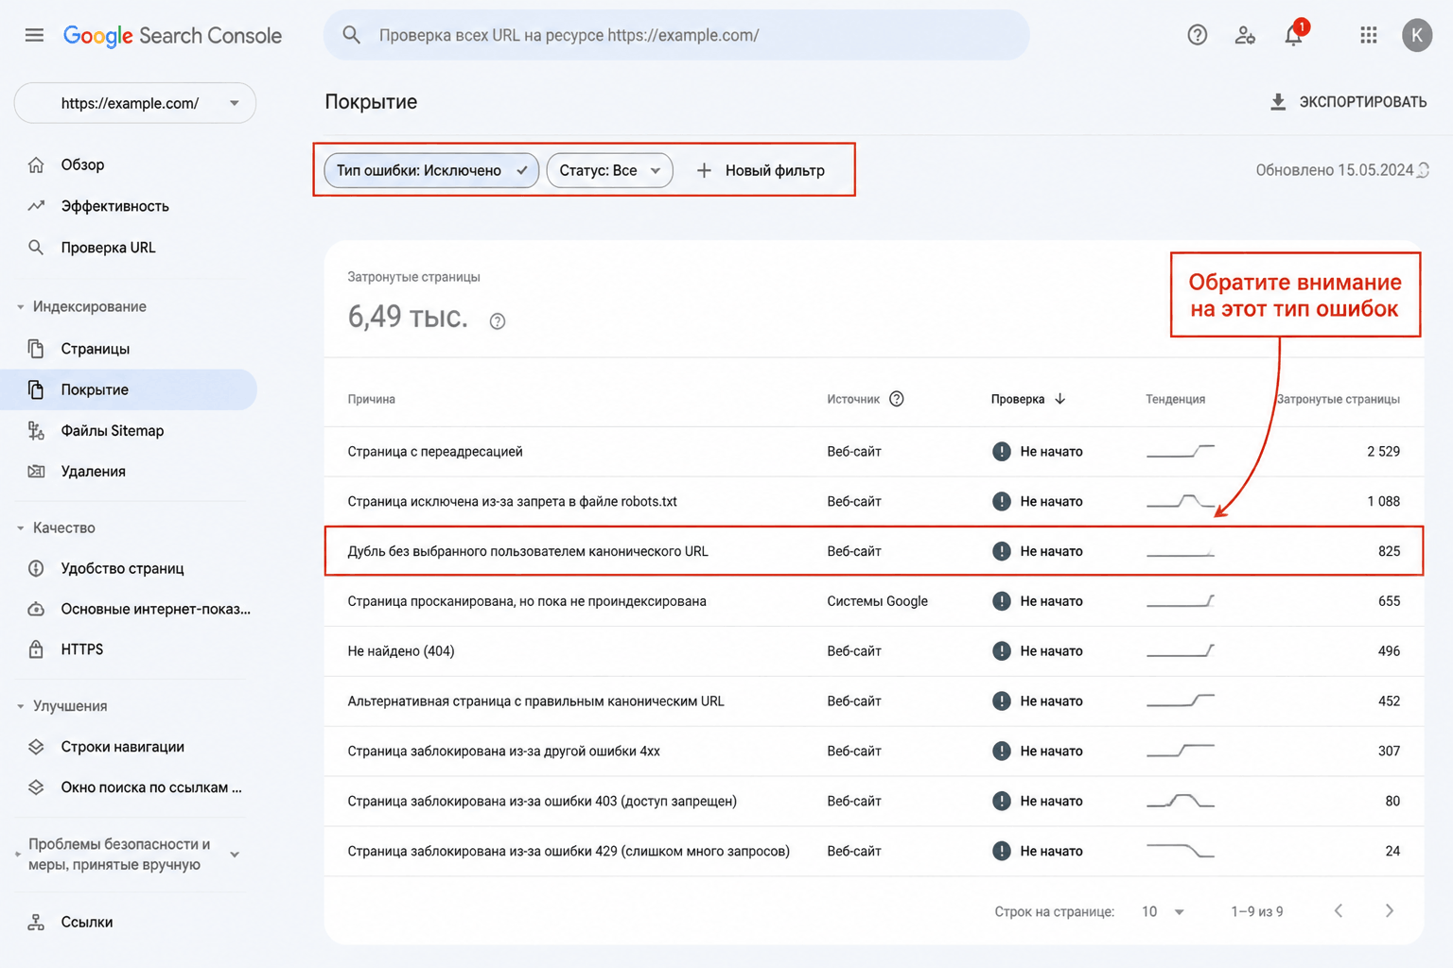Screen dimensions: 1453x968
Task: Click the Эффективность trend icon
Action: pos(36,206)
